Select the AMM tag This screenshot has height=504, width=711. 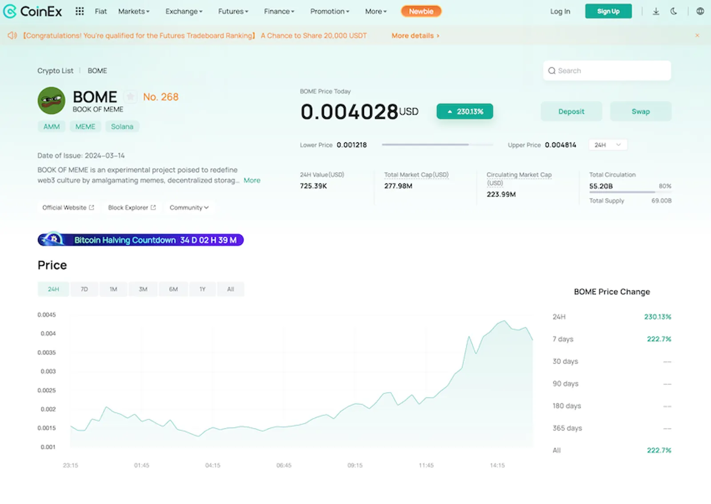[52, 127]
